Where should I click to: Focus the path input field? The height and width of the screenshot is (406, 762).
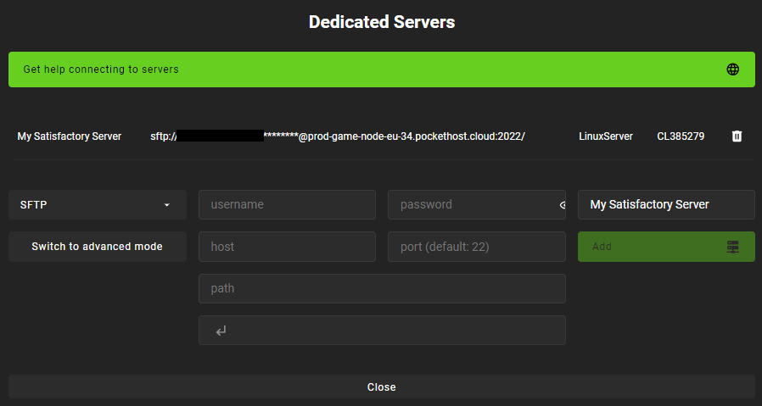coord(382,288)
